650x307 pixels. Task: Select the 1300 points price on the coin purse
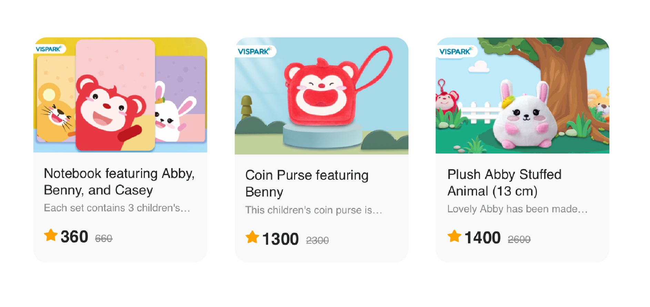(x=280, y=239)
